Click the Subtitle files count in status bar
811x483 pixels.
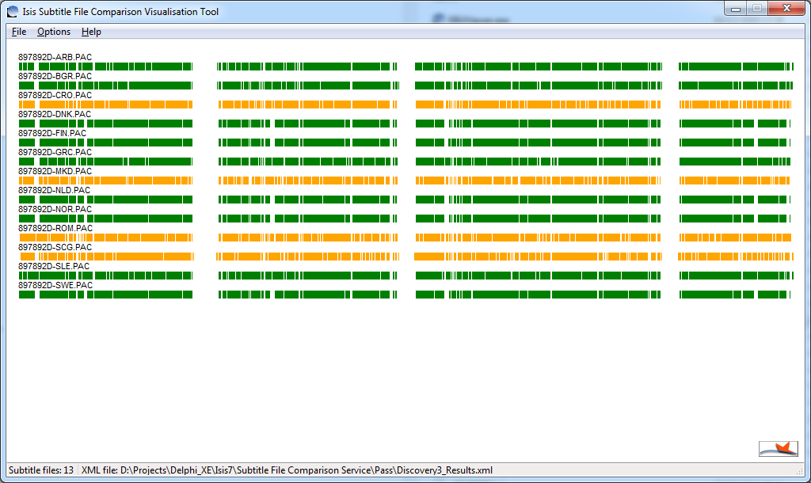41,470
